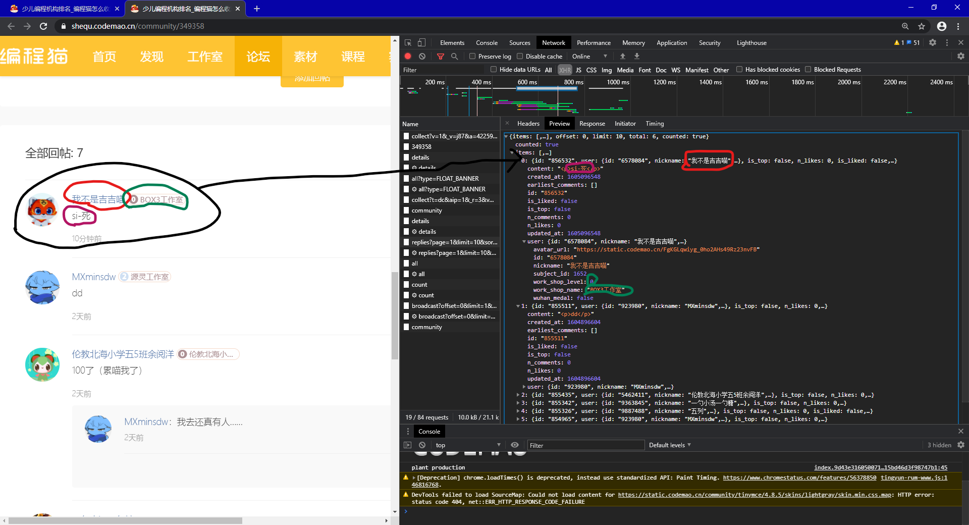This screenshot has width=969, height=525.
Task: Click the 600 ms selection in network overview
Action: 547,88
